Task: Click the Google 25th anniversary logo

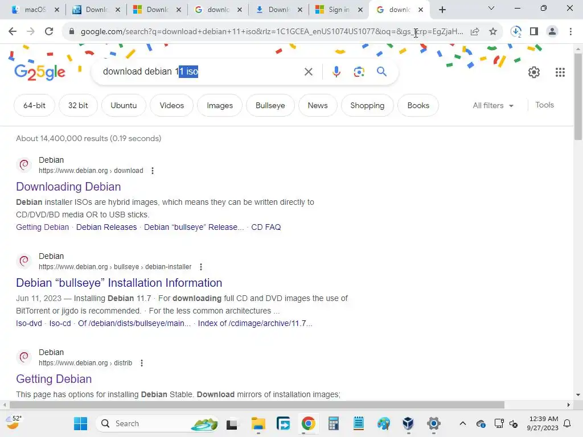Action: pos(39,72)
